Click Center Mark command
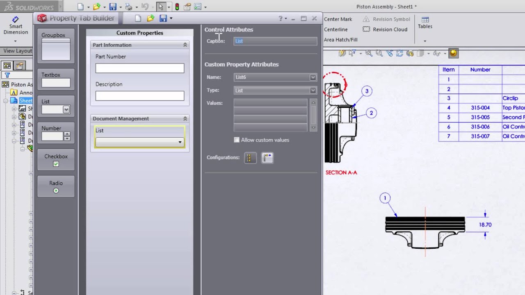This screenshot has height=295, width=525. (x=338, y=19)
